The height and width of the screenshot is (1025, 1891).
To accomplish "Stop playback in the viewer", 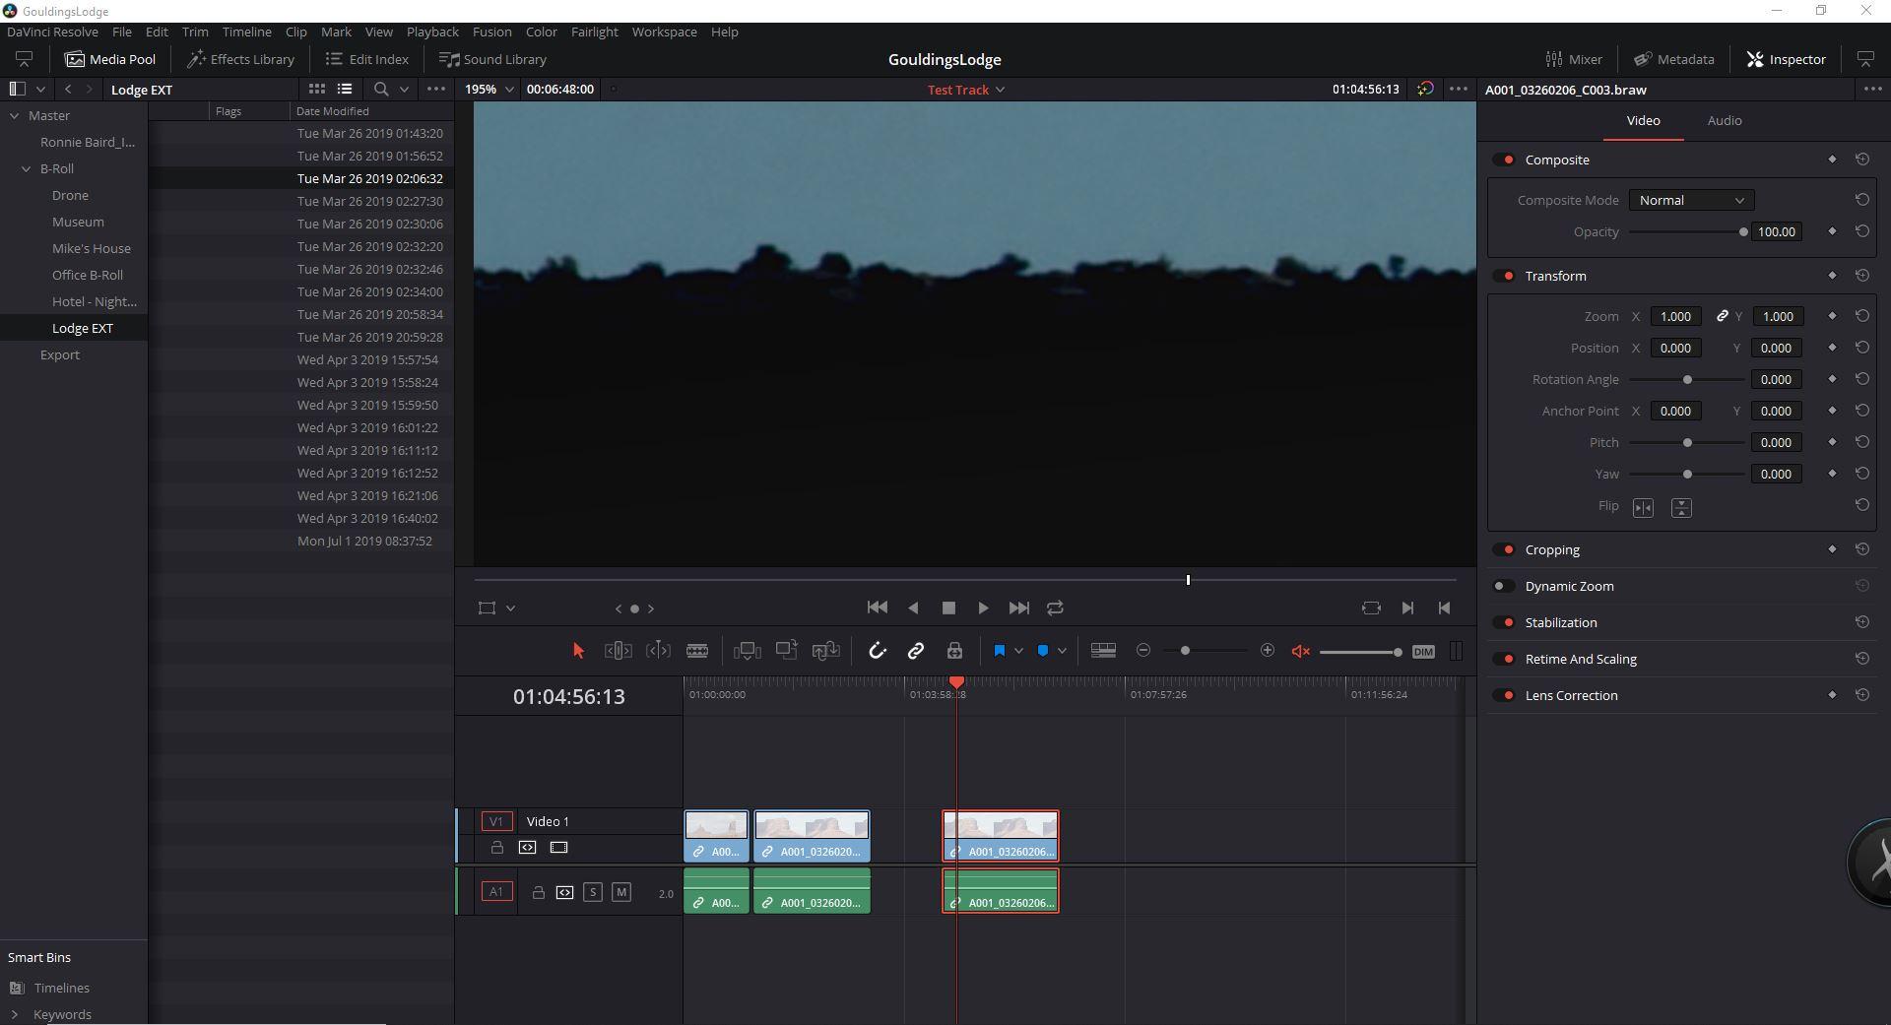I will (948, 608).
